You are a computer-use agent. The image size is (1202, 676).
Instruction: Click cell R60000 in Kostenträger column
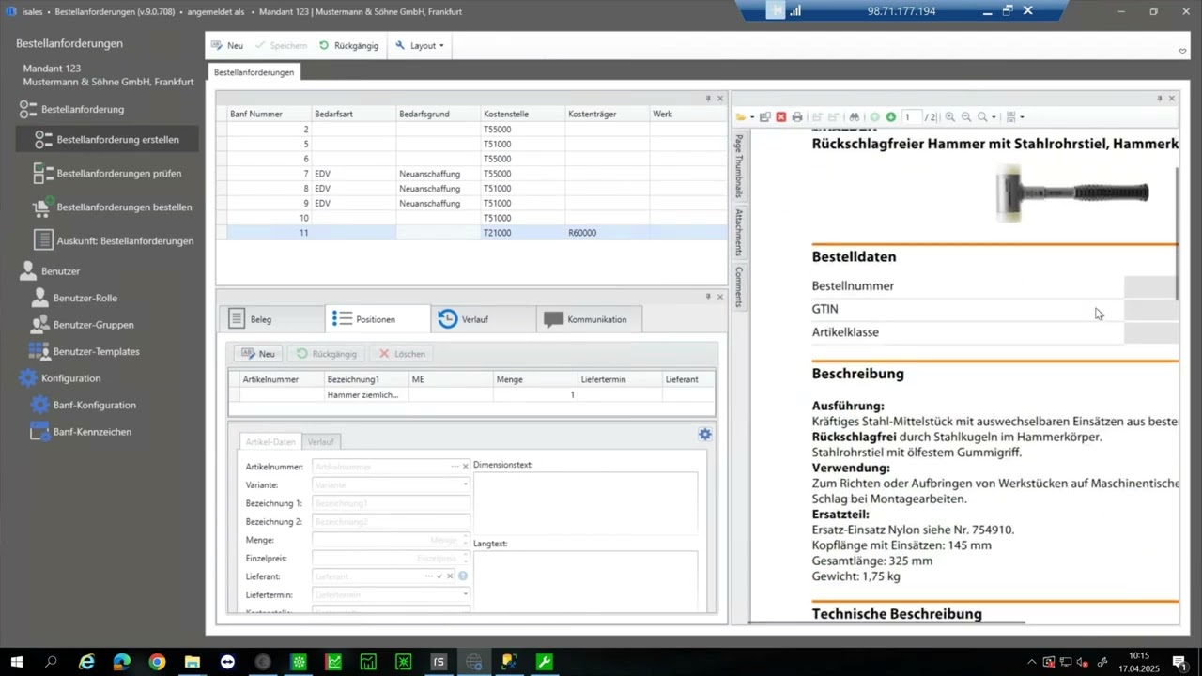click(607, 233)
